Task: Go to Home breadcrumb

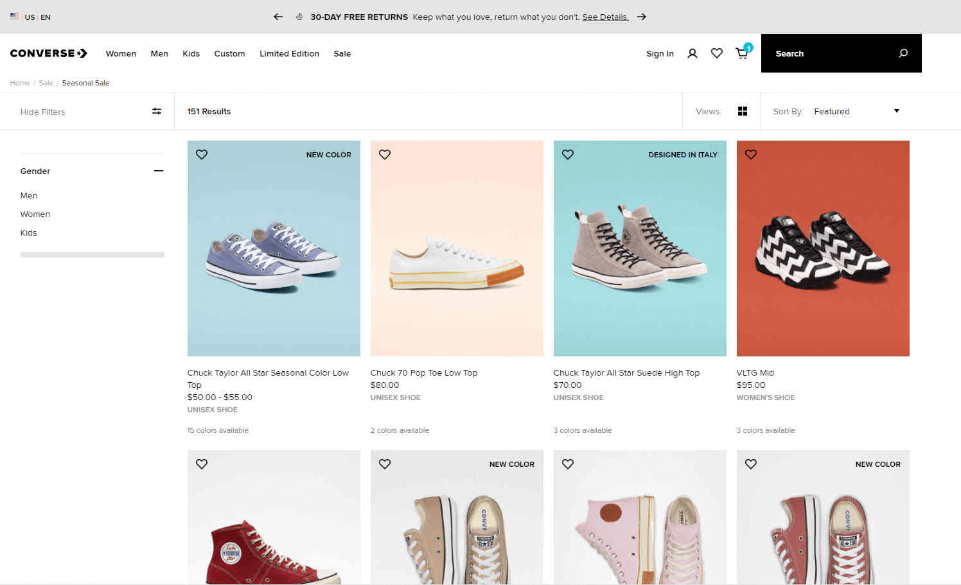Action: click(x=20, y=83)
